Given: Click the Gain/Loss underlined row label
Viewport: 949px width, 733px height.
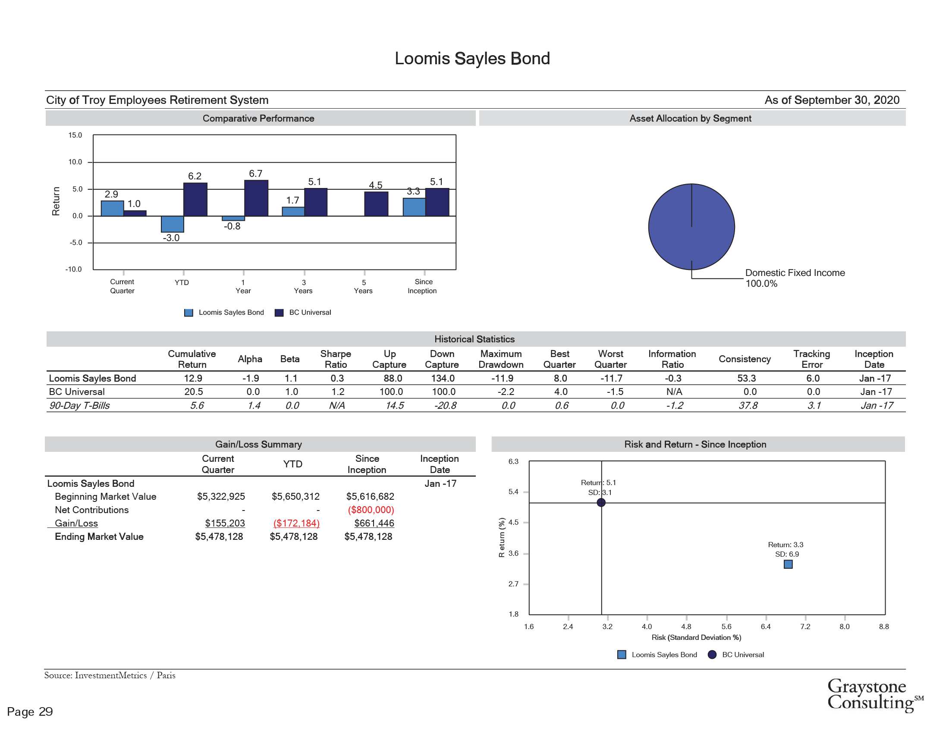Looking at the screenshot, I should [76, 523].
